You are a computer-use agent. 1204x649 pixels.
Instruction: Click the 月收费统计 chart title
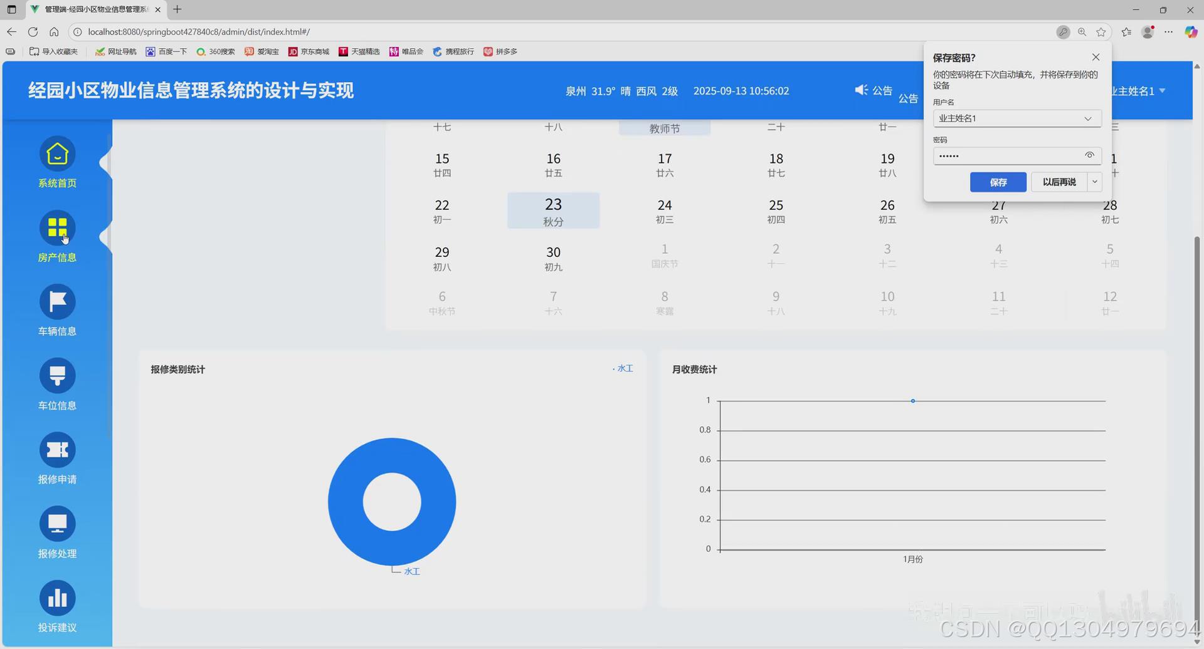point(694,369)
